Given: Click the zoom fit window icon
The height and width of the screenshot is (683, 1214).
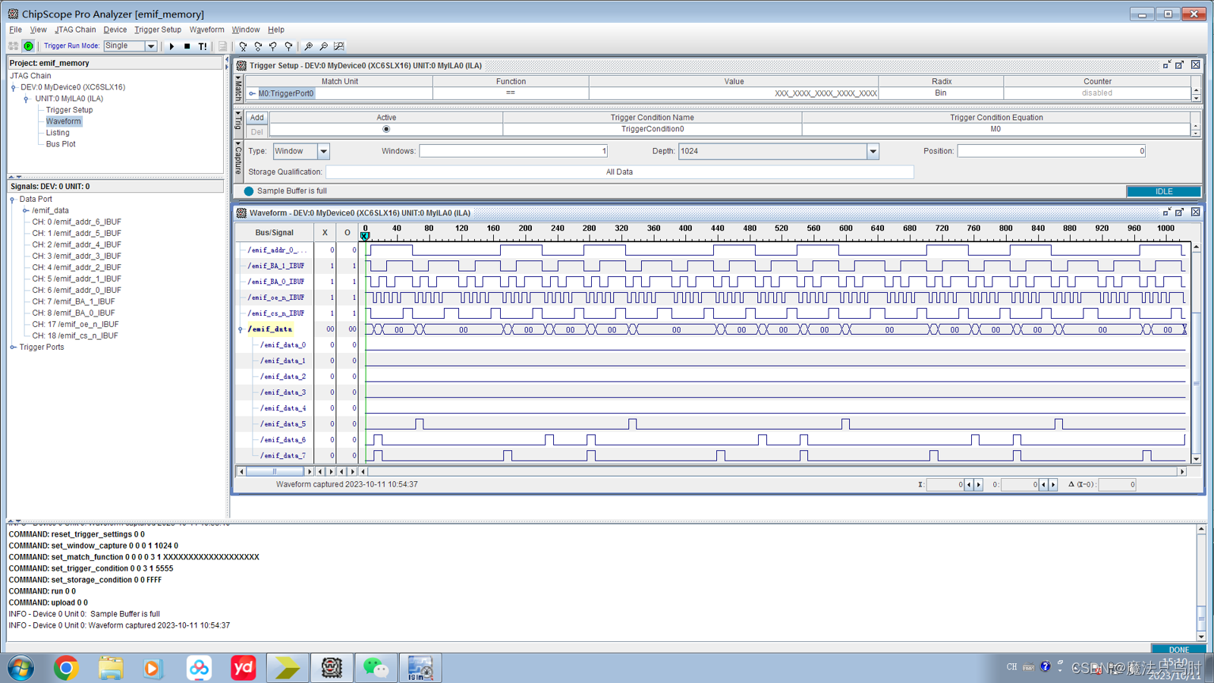Looking at the screenshot, I should pyautogui.click(x=339, y=46).
